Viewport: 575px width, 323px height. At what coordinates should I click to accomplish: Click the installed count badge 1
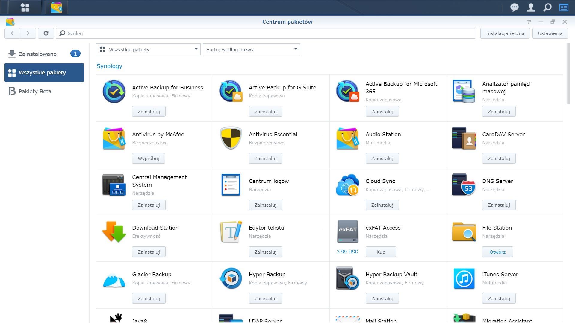click(75, 54)
